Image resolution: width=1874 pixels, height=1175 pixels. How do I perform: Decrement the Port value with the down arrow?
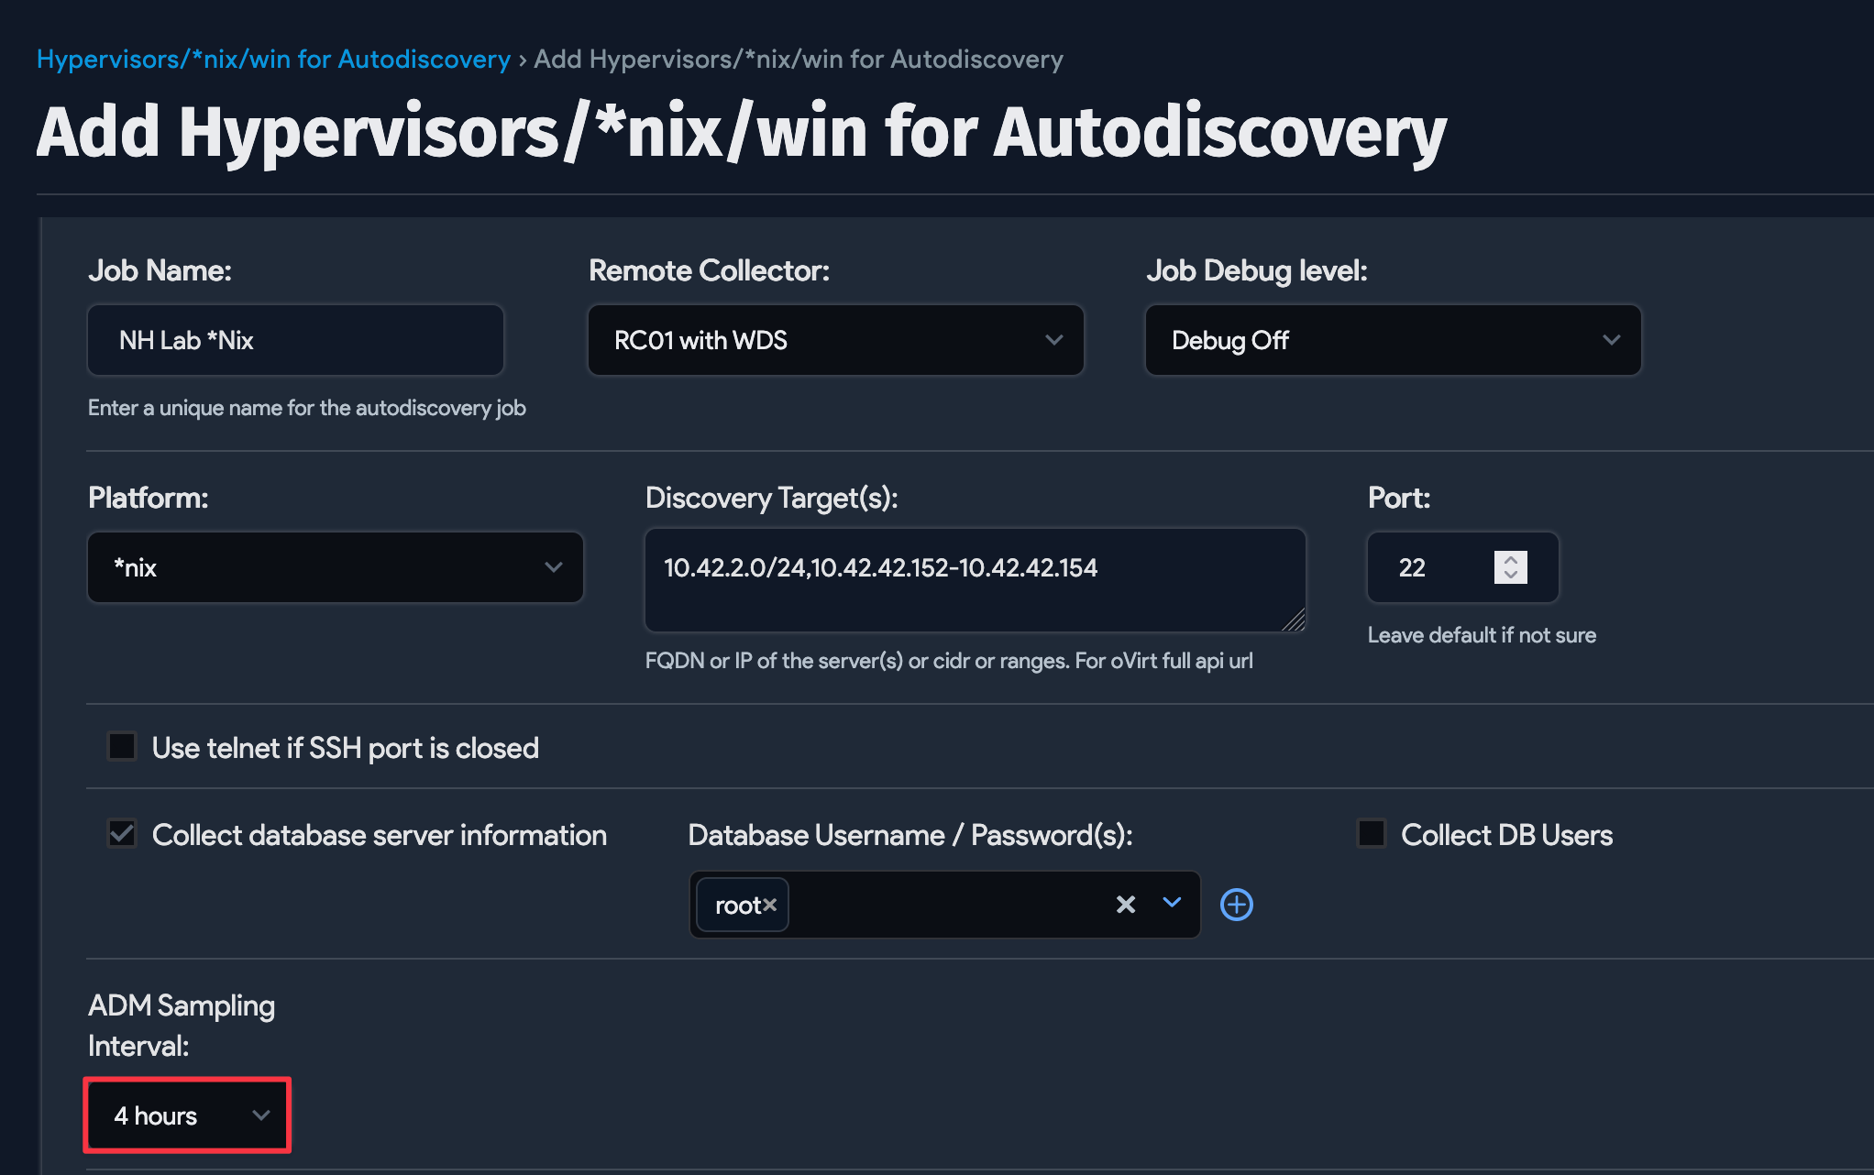pos(1513,577)
